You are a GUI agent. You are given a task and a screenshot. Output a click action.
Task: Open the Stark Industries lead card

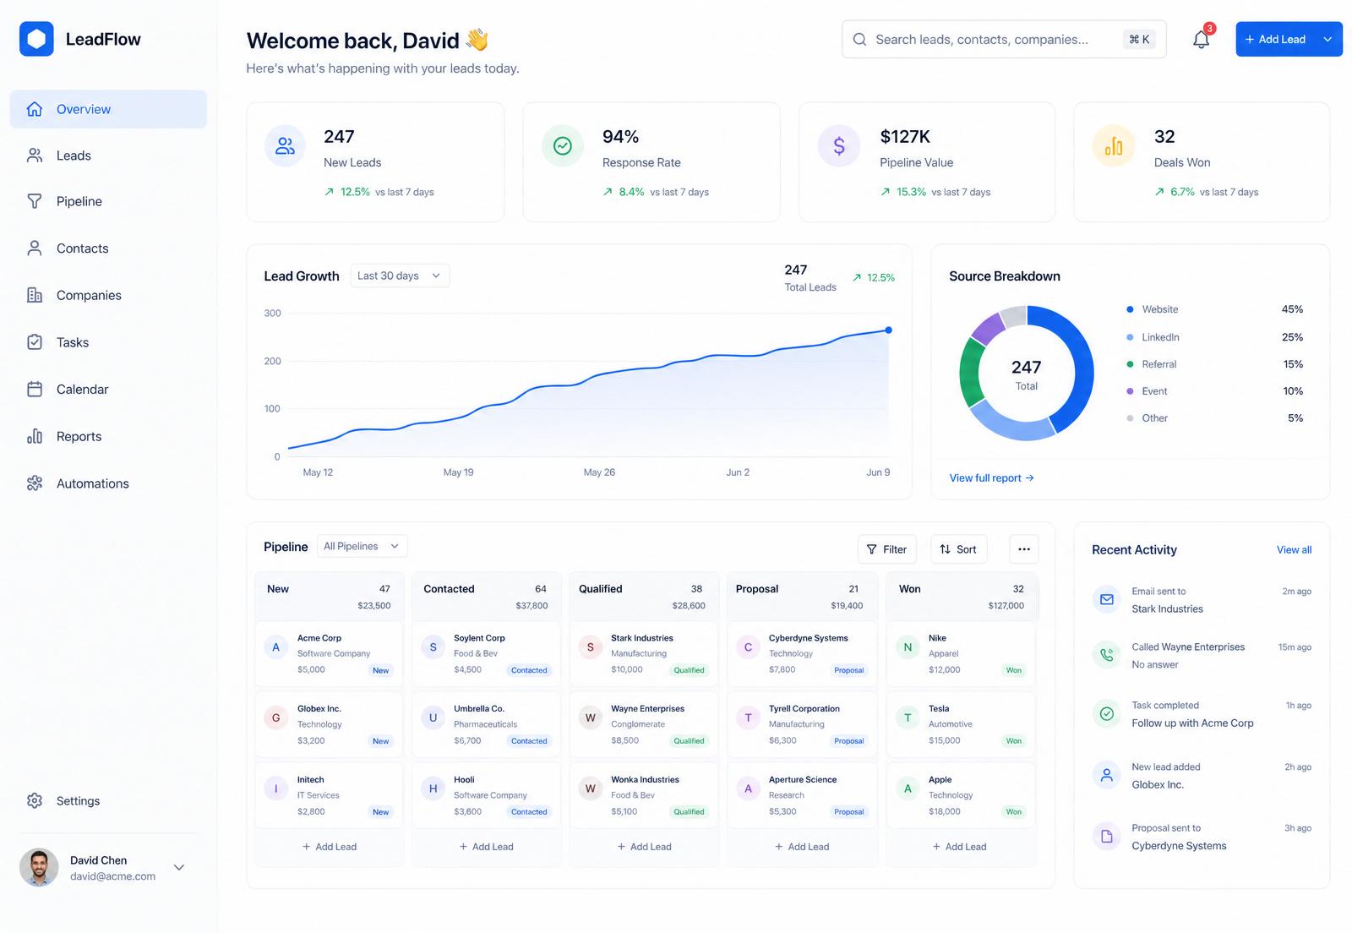643,653
